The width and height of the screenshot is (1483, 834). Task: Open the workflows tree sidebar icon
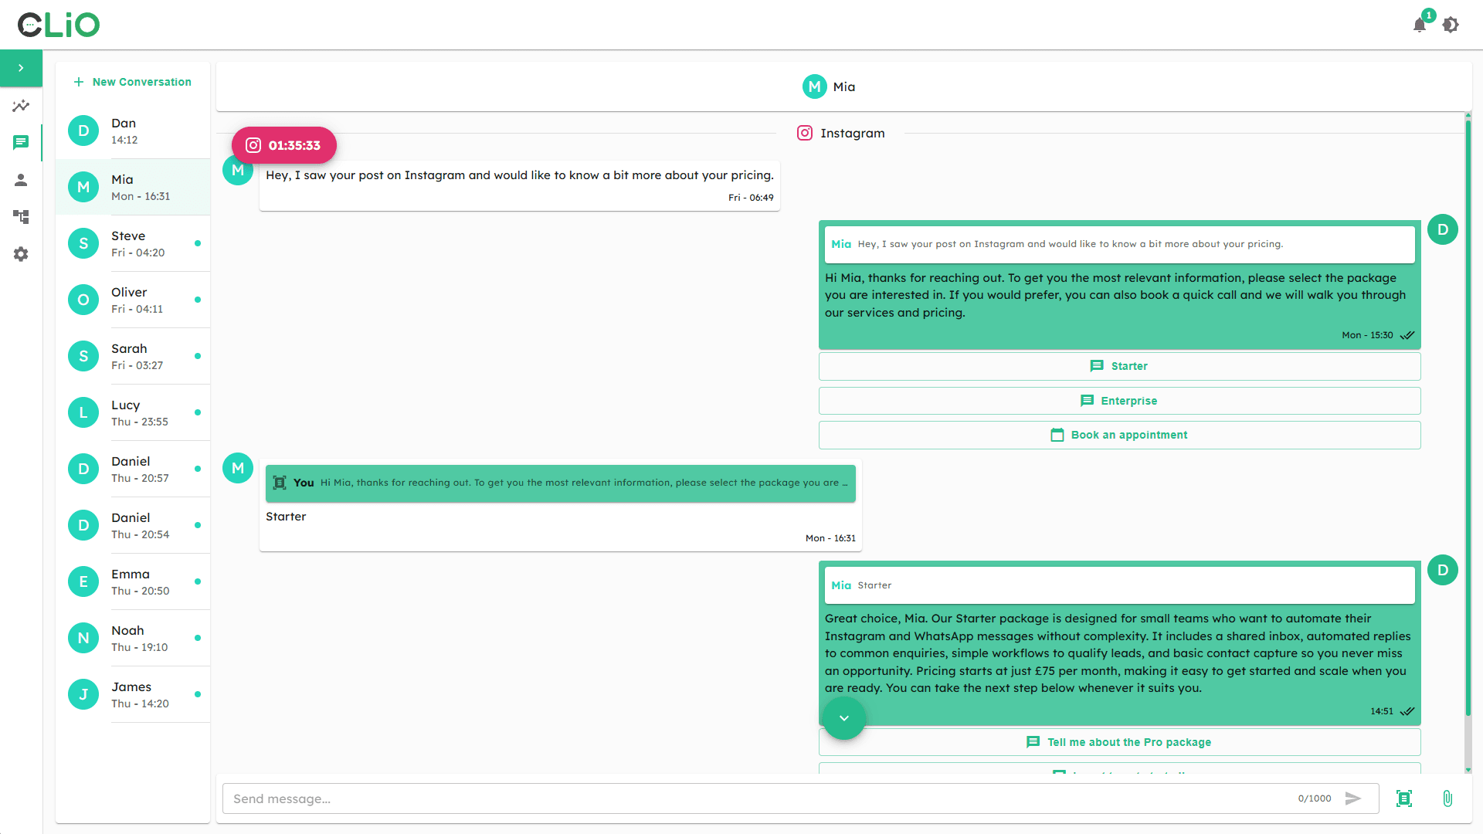21,217
